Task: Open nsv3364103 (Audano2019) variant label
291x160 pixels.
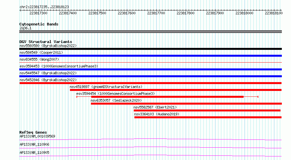Action: [x=157, y=114]
